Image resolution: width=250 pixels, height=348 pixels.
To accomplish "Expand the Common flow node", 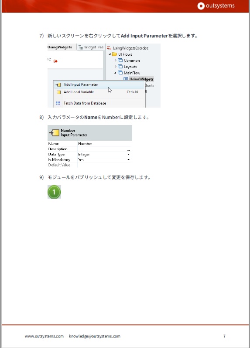I will coord(116,61).
